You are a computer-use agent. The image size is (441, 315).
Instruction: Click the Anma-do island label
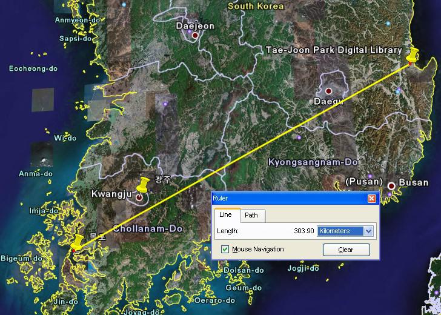[36, 173]
